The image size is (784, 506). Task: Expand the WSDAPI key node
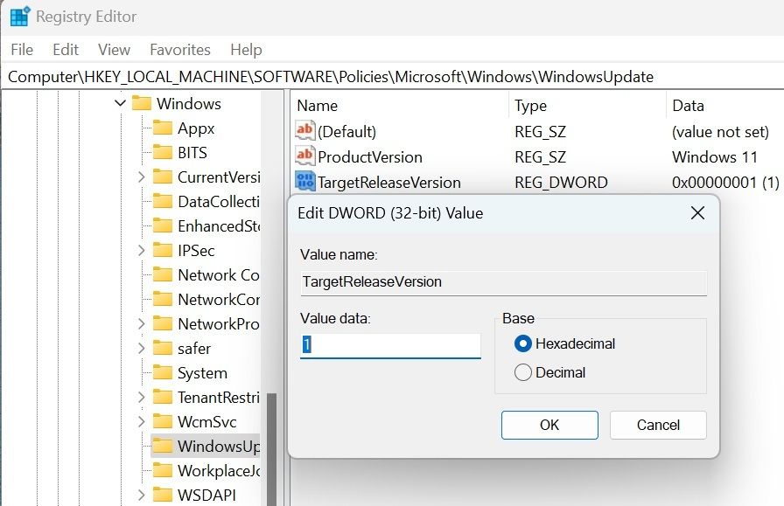pos(141,496)
